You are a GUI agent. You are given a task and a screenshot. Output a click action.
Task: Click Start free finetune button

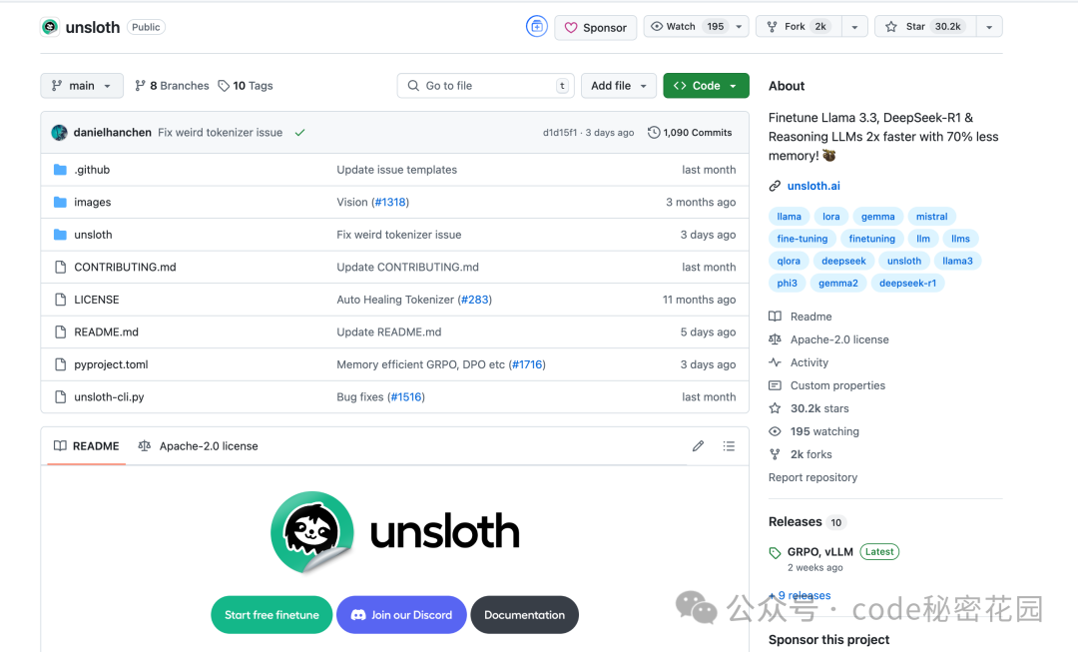tap(271, 615)
